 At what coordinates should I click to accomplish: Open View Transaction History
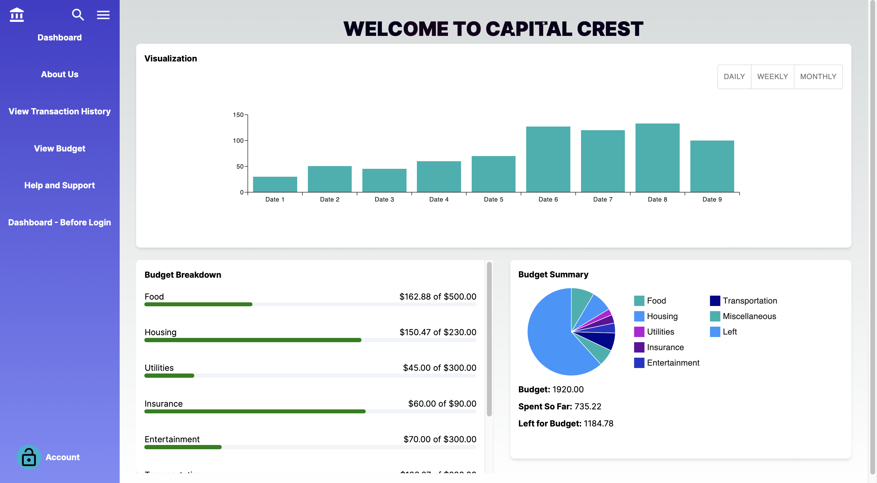point(60,111)
